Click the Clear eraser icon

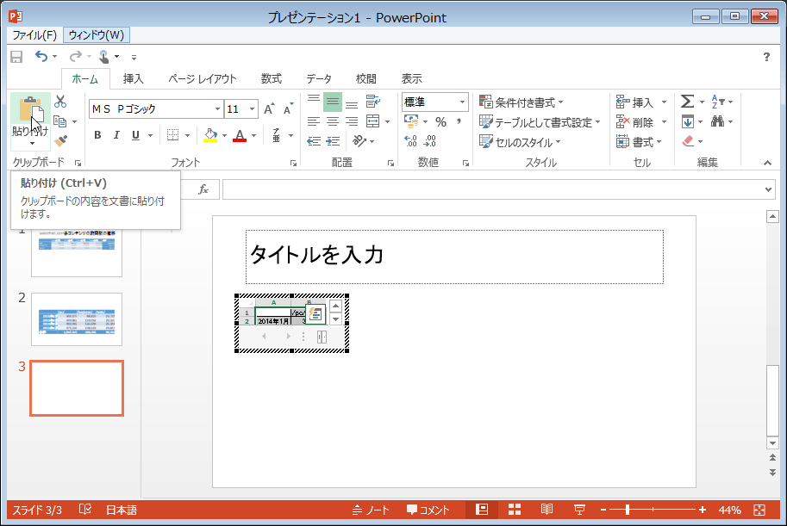click(x=688, y=141)
